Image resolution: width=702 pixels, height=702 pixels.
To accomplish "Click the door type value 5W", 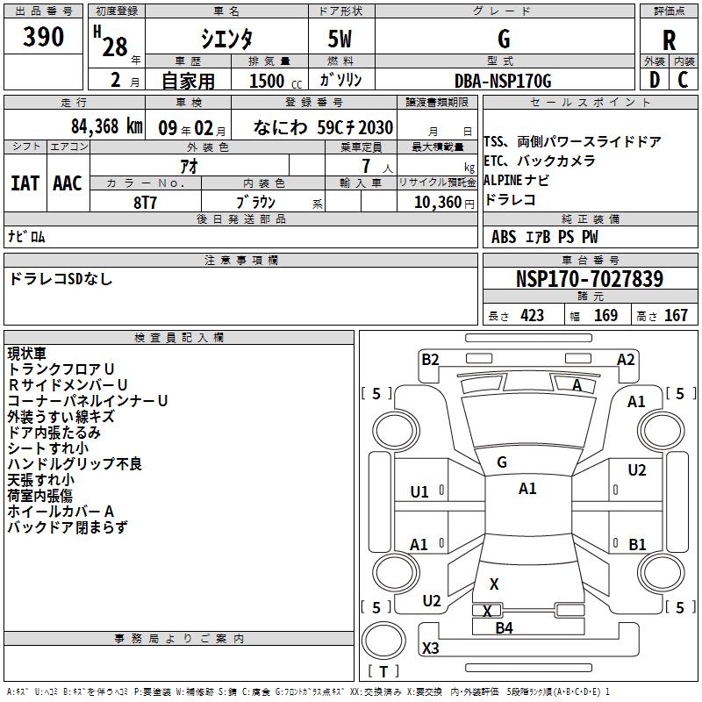I will 340,39.
